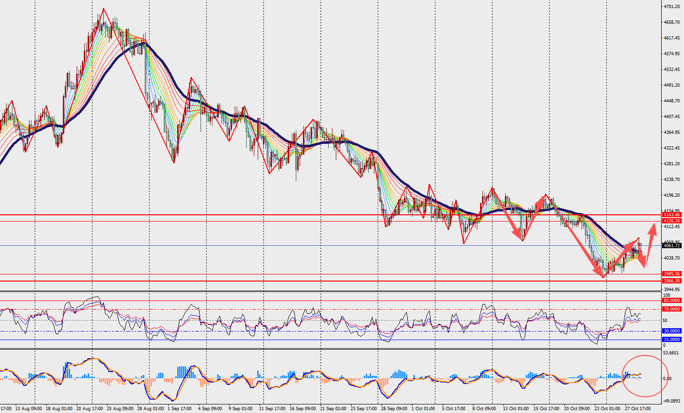Click the 27 Oct 17:00 time label
The height and width of the screenshot is (413, 684).
[638, 409]
